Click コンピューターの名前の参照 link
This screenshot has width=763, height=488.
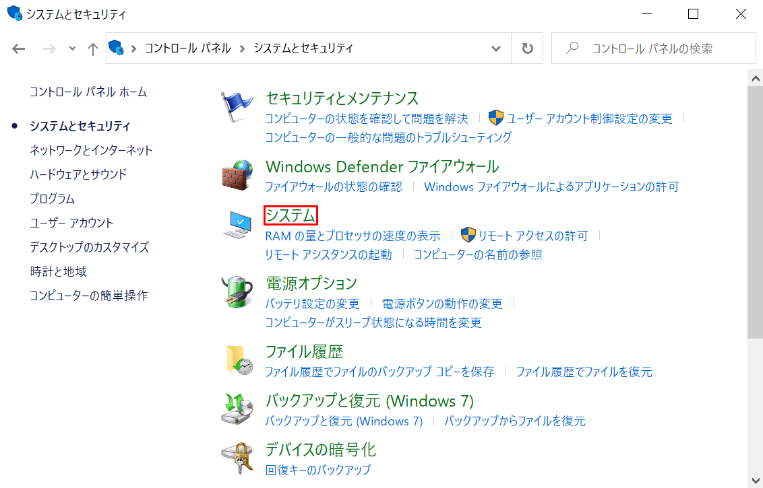[478, 254]
